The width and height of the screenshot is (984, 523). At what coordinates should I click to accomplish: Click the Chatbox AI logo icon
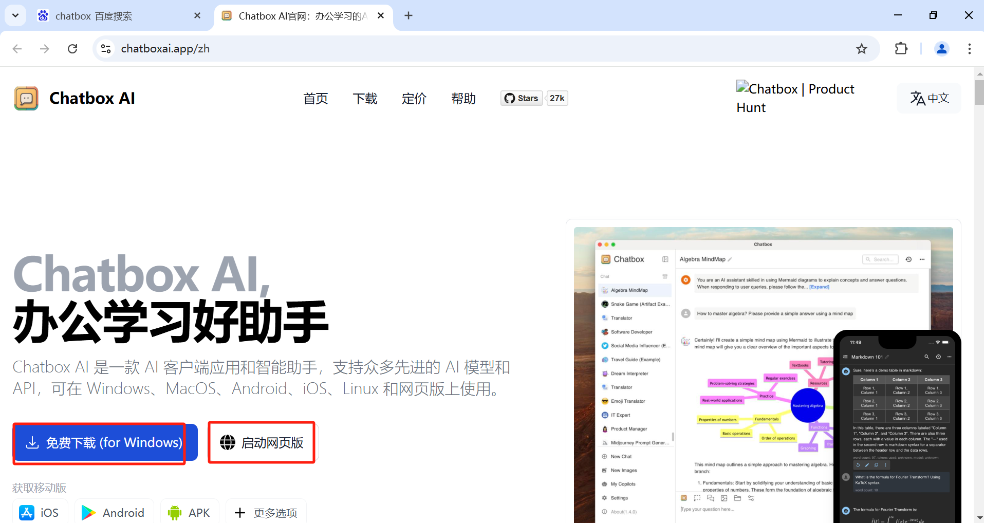[x=26, y=98]
